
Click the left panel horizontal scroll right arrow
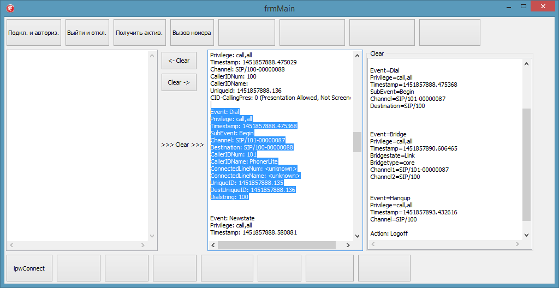click(144, 245)
